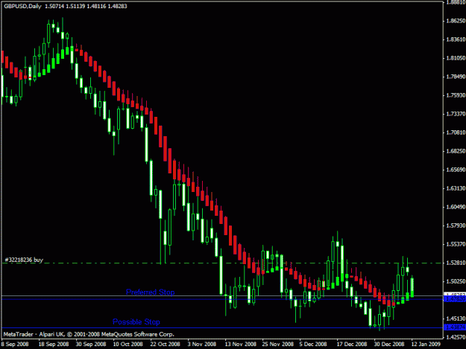Click the 1.50250 price scale label
The height and width of the screenshot is (349, 466).
click(456, 281)
